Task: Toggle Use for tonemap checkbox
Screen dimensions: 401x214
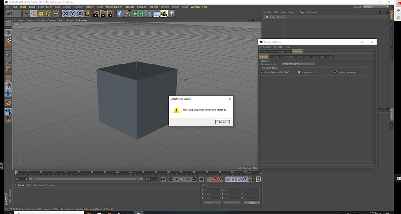Action: [x=336, y=72]
